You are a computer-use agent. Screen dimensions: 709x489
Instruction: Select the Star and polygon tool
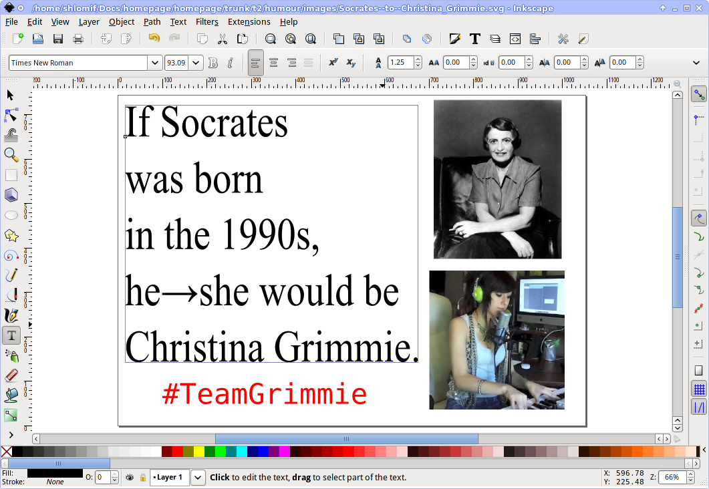tap(11, 235)
